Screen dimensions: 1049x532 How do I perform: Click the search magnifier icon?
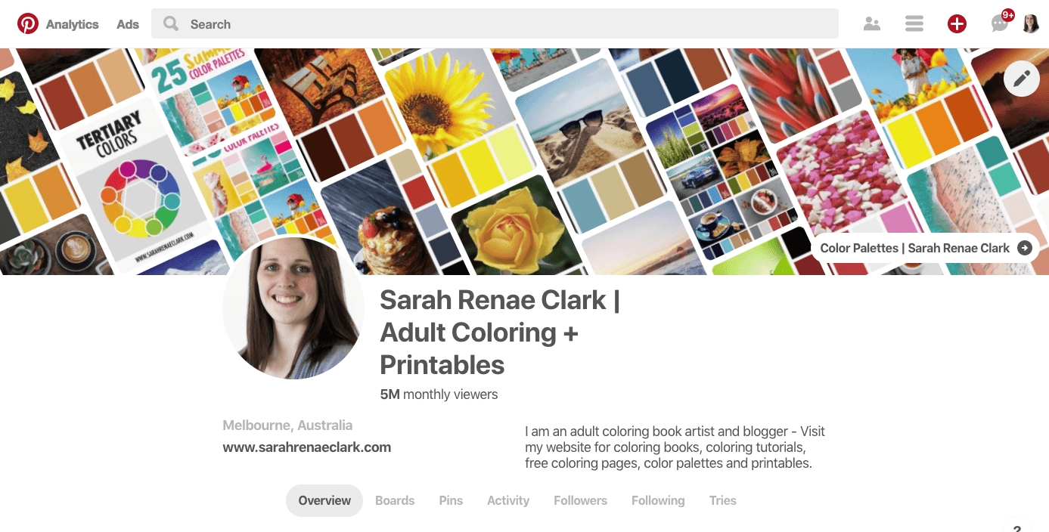point(171,24)
